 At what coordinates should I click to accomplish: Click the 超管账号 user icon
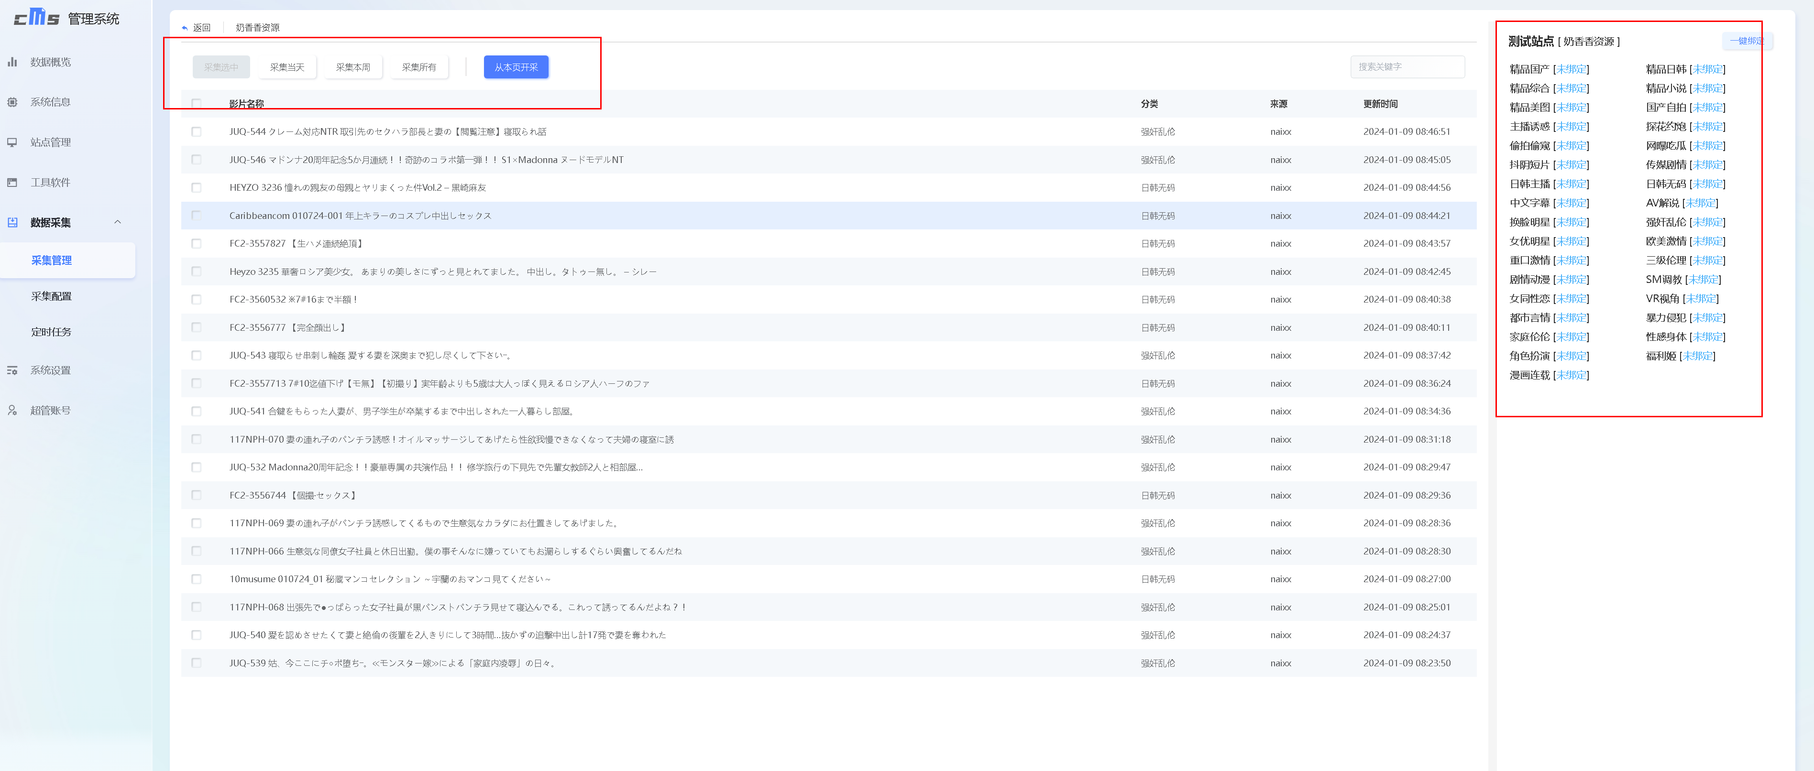[12, 411]
